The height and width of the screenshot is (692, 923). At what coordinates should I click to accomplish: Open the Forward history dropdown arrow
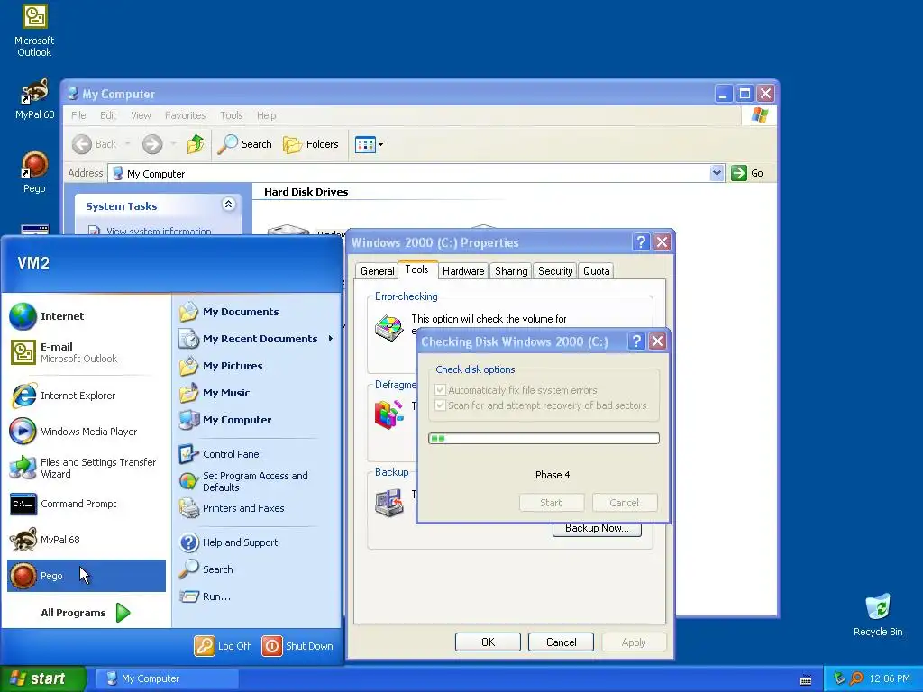[x=173, y=144]
